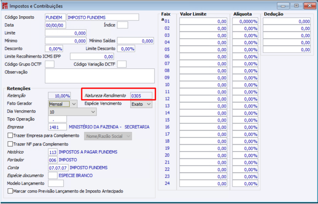Click the Código Grupo DCTF box

(50, 64)
